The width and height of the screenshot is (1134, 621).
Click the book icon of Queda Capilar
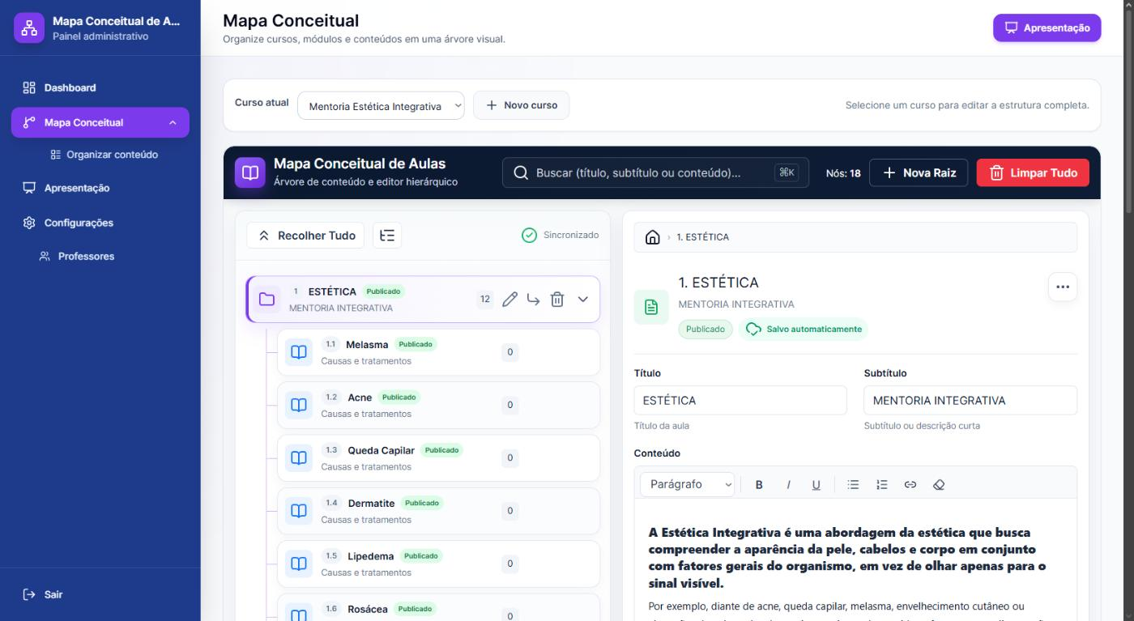pos(299,457)
